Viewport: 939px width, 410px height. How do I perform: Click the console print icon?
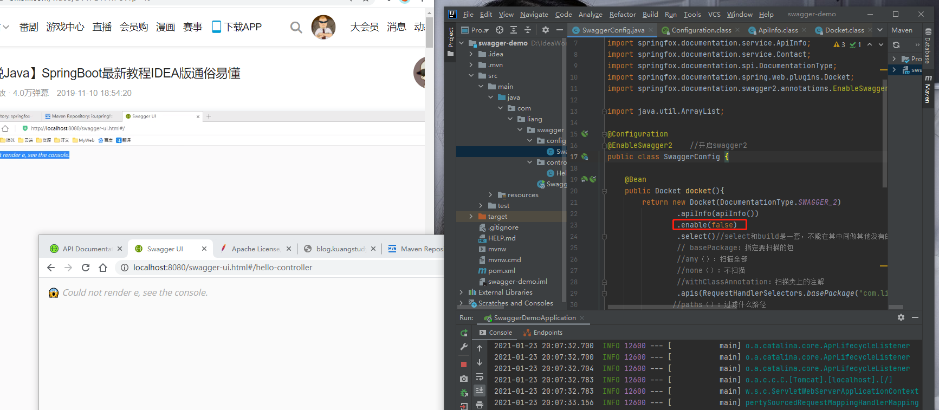pyautogui.click(x=480, y=405)
